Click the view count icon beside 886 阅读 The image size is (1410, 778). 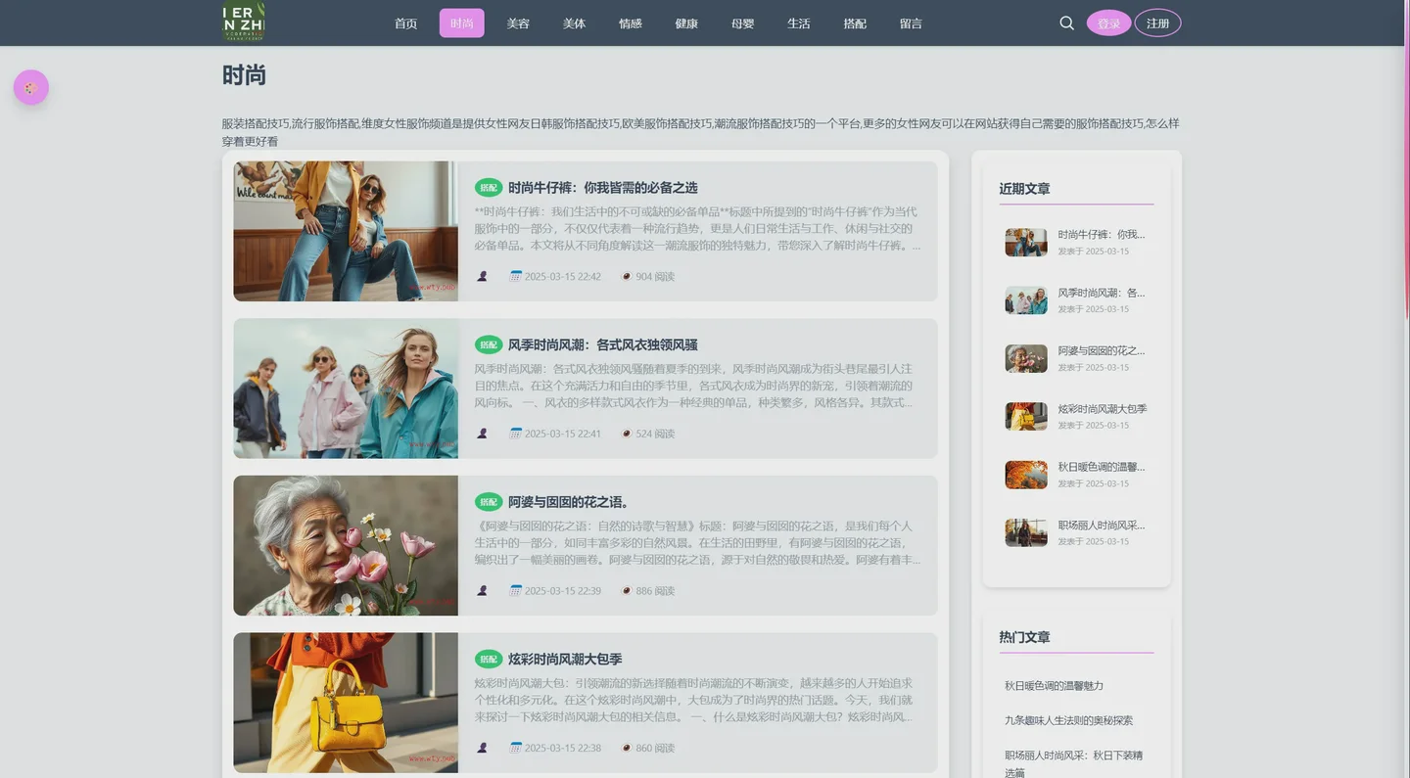(627, 591)
